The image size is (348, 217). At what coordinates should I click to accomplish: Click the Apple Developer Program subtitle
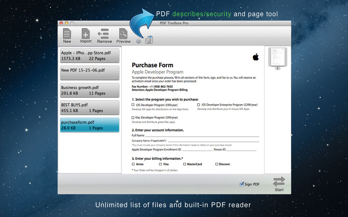(x=157, y=72)
